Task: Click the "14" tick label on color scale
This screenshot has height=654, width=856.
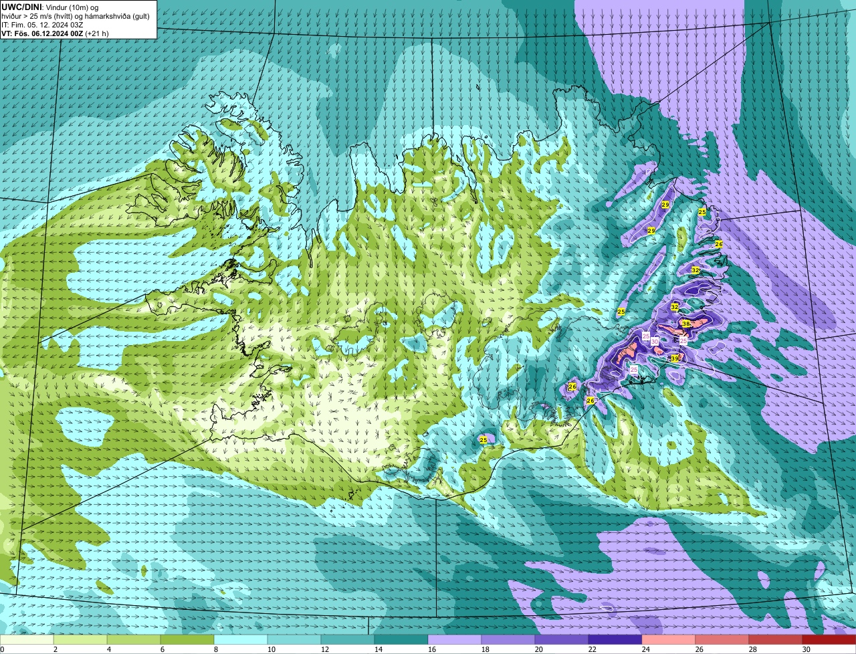Action: click(x=379, y=649)
